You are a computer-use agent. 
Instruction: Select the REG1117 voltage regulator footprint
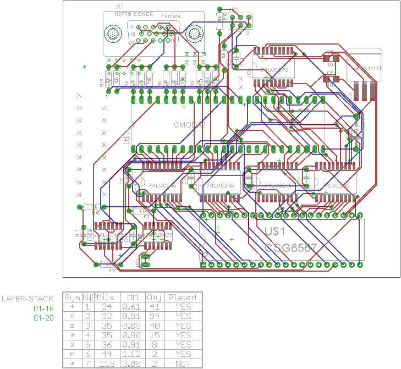365,70
